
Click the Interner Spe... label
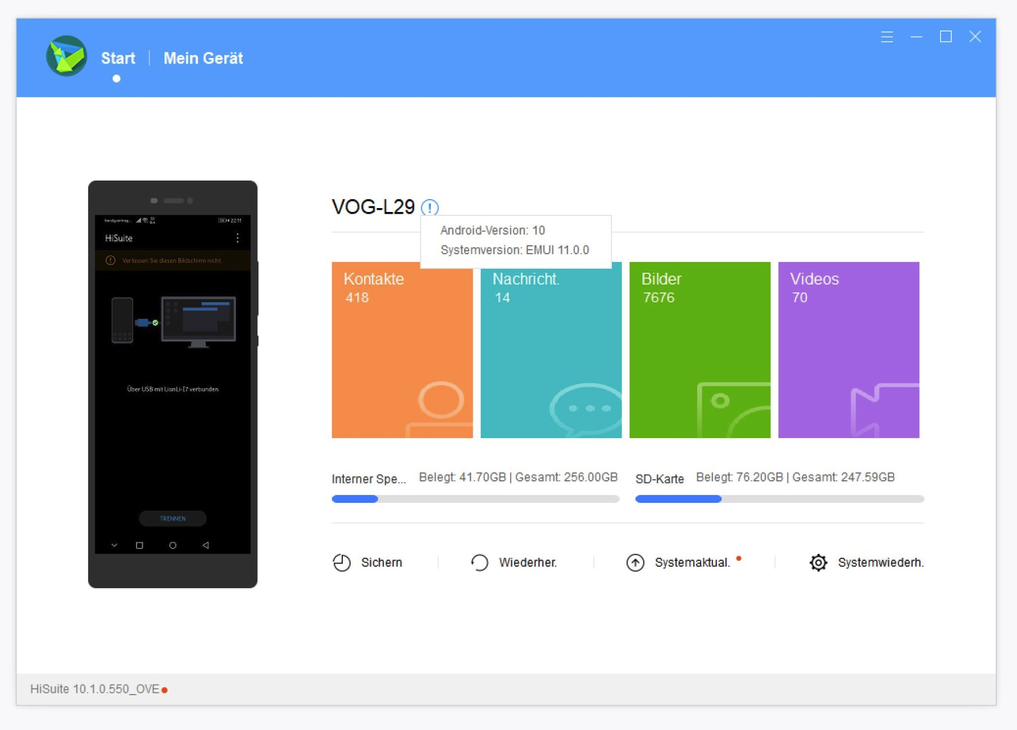[369, 479]
